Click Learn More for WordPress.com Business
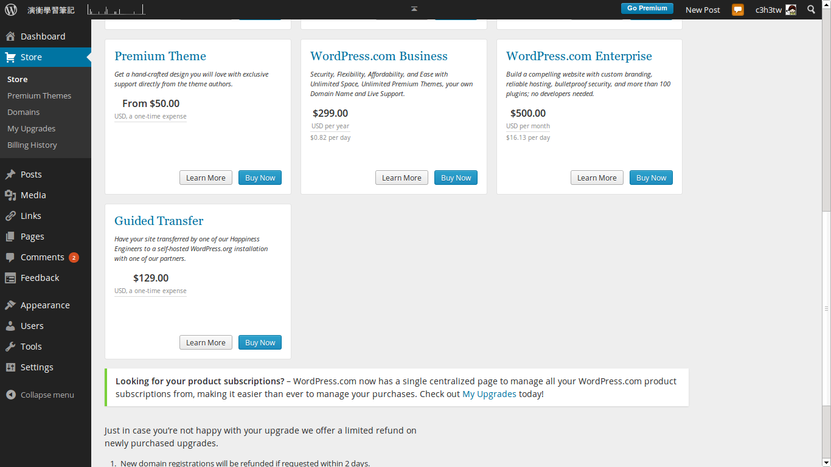The width and height of the screenshot is (831, 467). [x=402, y=178]
